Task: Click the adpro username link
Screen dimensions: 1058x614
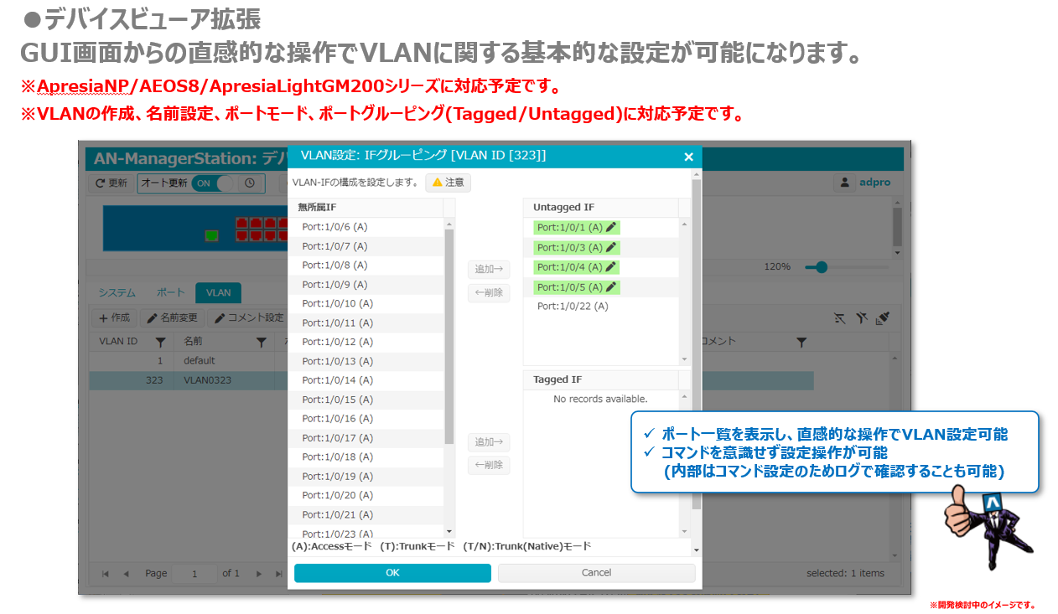Action: click(x=874, y=182)
